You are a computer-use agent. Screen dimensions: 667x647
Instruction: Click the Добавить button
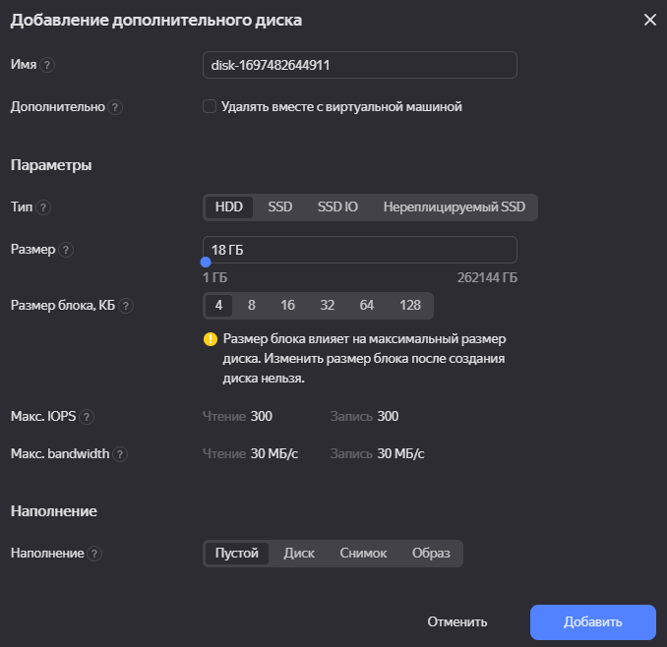point(592,621)
